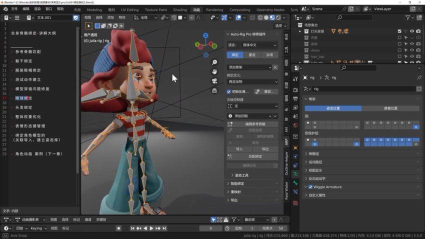The width and height of the screenshot is (425, 239).
Task: Click the 导出 button next to 导入
Action: 265,149
